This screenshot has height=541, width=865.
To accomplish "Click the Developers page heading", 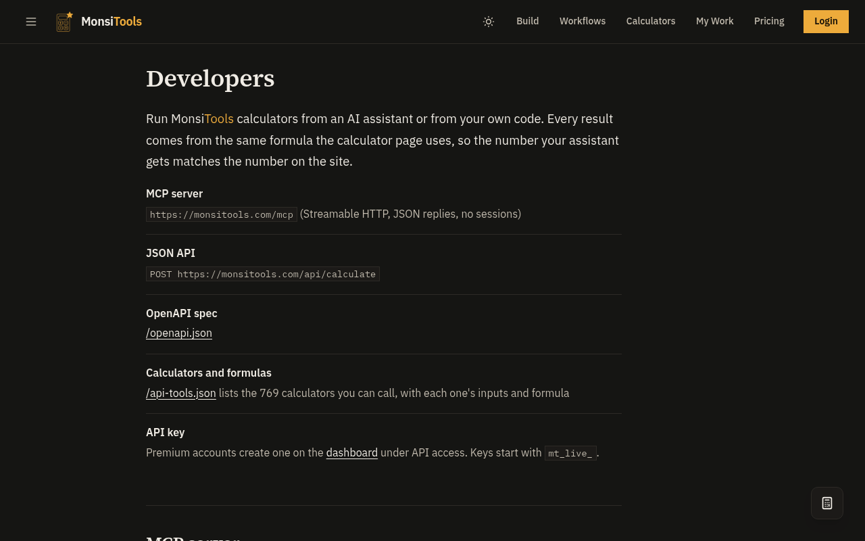I will click(x=210, y=78).
